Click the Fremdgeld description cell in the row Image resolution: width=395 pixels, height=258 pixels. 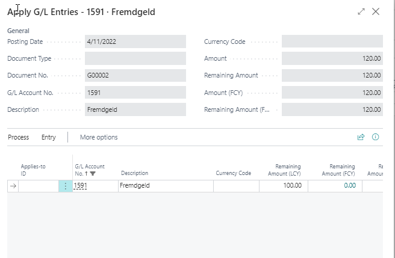tap(166, 186)
